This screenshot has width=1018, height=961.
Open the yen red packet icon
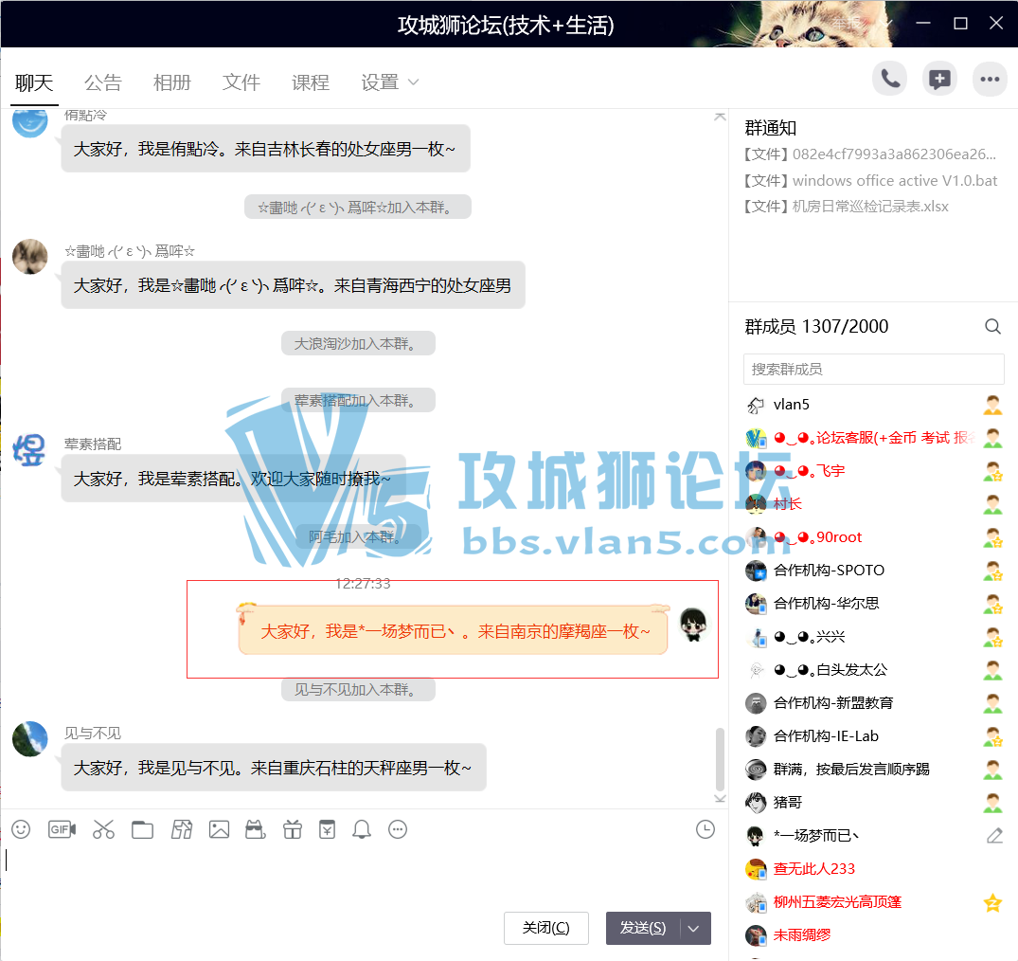[x=328, y=829]
